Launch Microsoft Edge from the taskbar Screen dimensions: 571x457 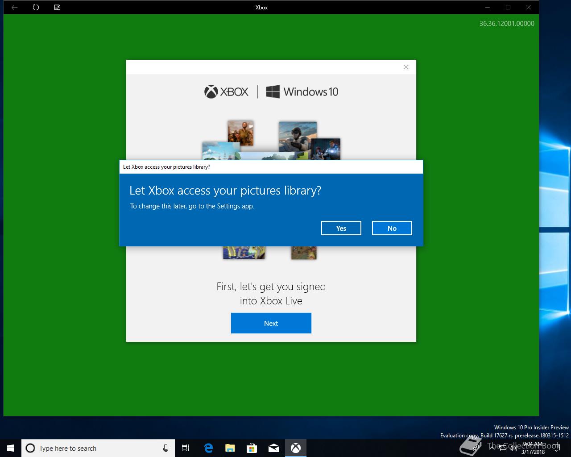(x=208, y=448)
